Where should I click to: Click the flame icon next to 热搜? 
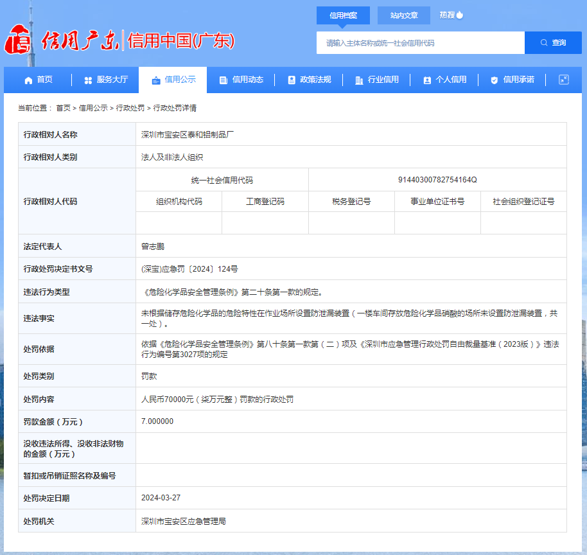point(460,15)
